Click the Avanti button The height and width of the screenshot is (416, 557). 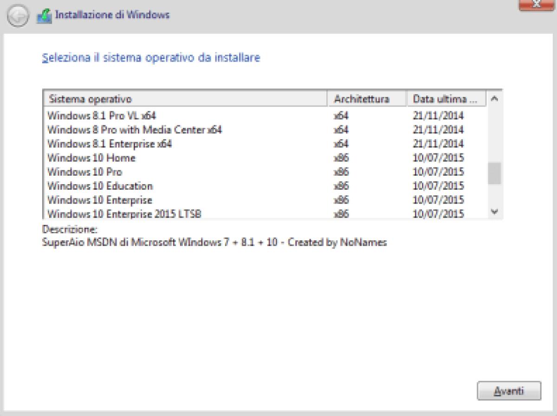pos(509,391)
